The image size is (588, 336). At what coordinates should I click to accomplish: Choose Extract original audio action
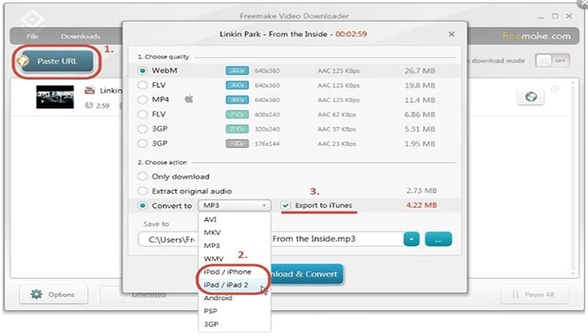(143, 191)
